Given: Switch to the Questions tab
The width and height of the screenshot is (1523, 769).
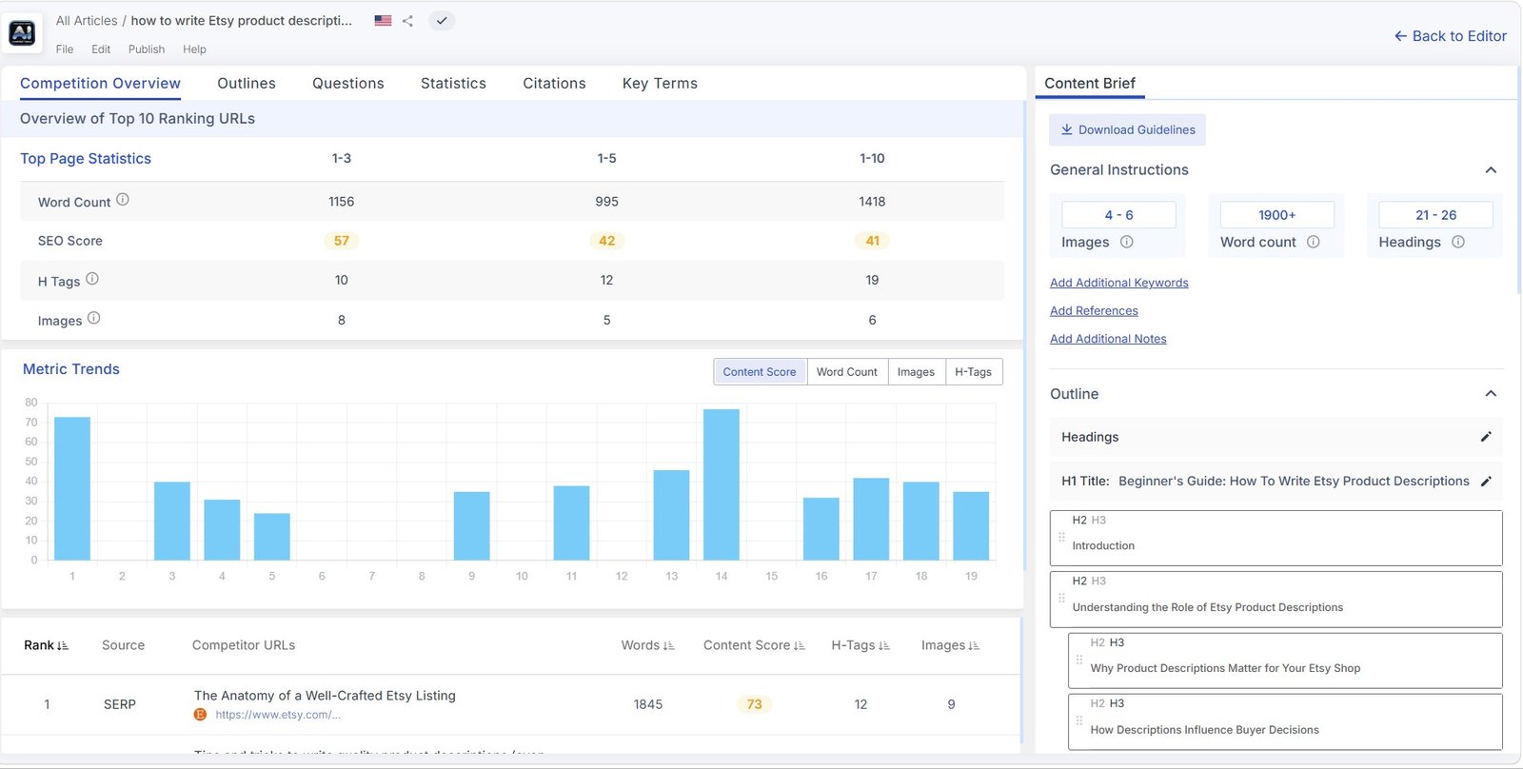Looking at the screenshot, I should click(x=348, y=84).
